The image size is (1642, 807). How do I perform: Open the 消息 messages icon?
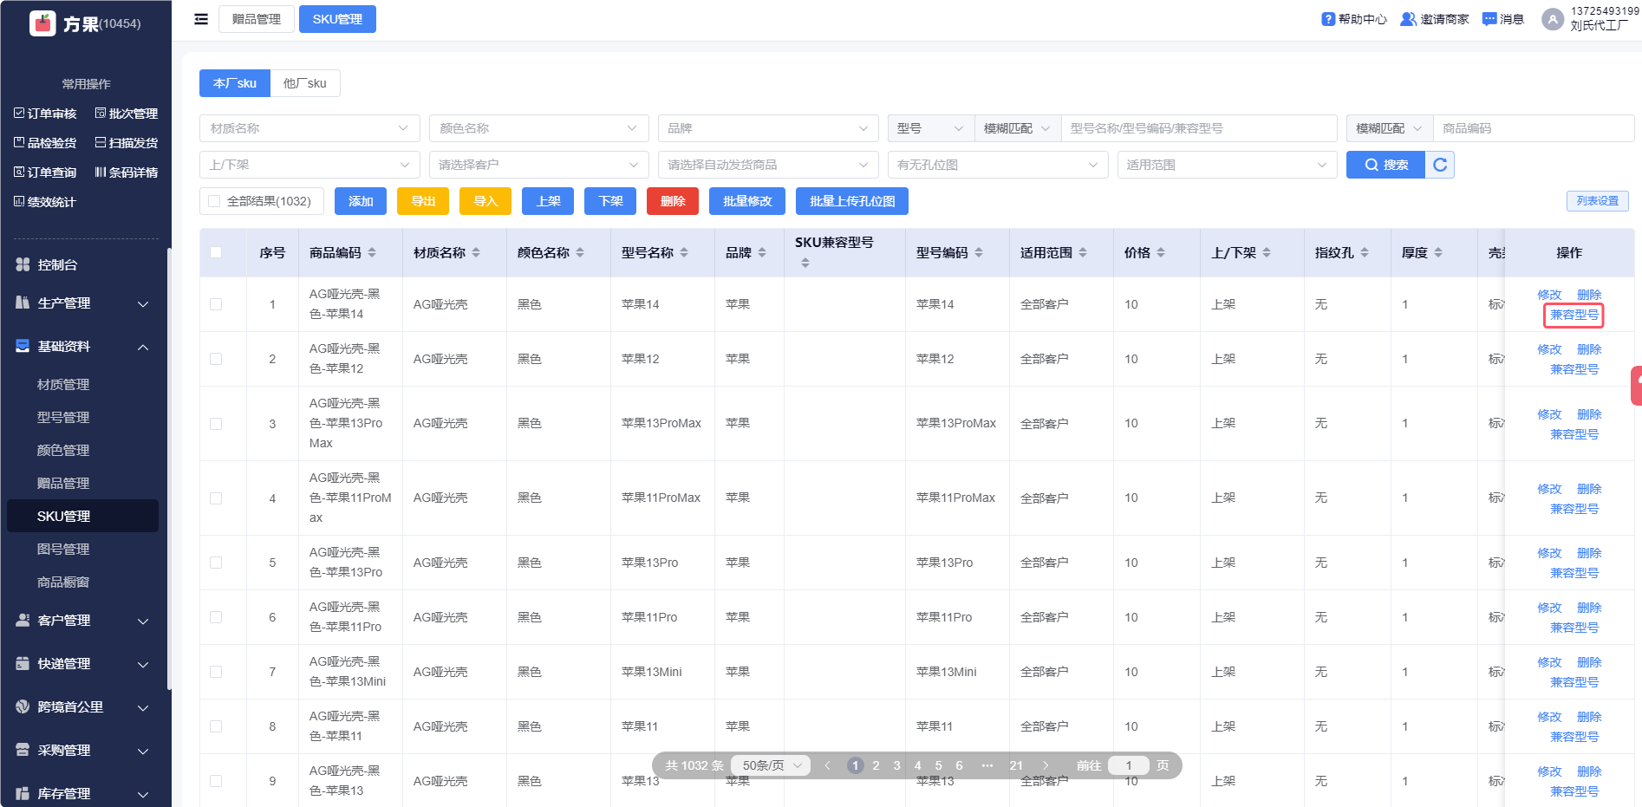(1489, 19)
